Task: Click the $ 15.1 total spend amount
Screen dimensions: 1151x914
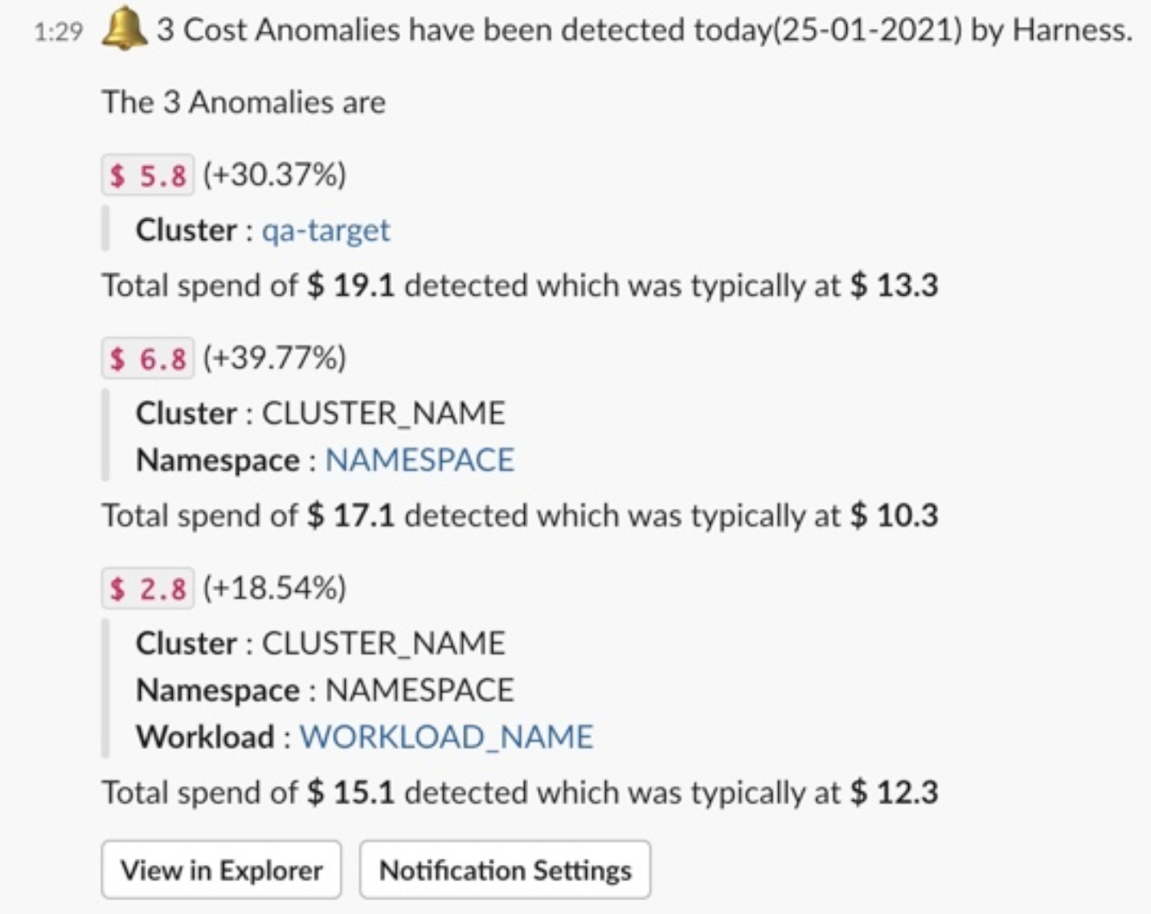Action: 351,793
